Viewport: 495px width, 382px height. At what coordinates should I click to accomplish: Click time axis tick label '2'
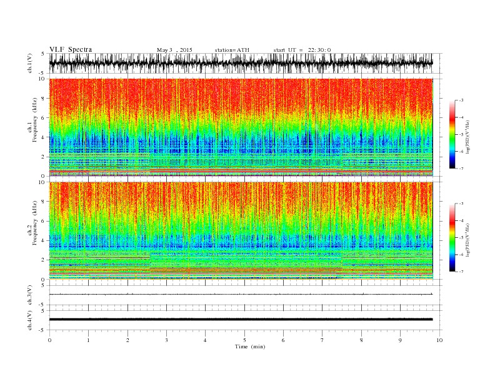point(127,340)
